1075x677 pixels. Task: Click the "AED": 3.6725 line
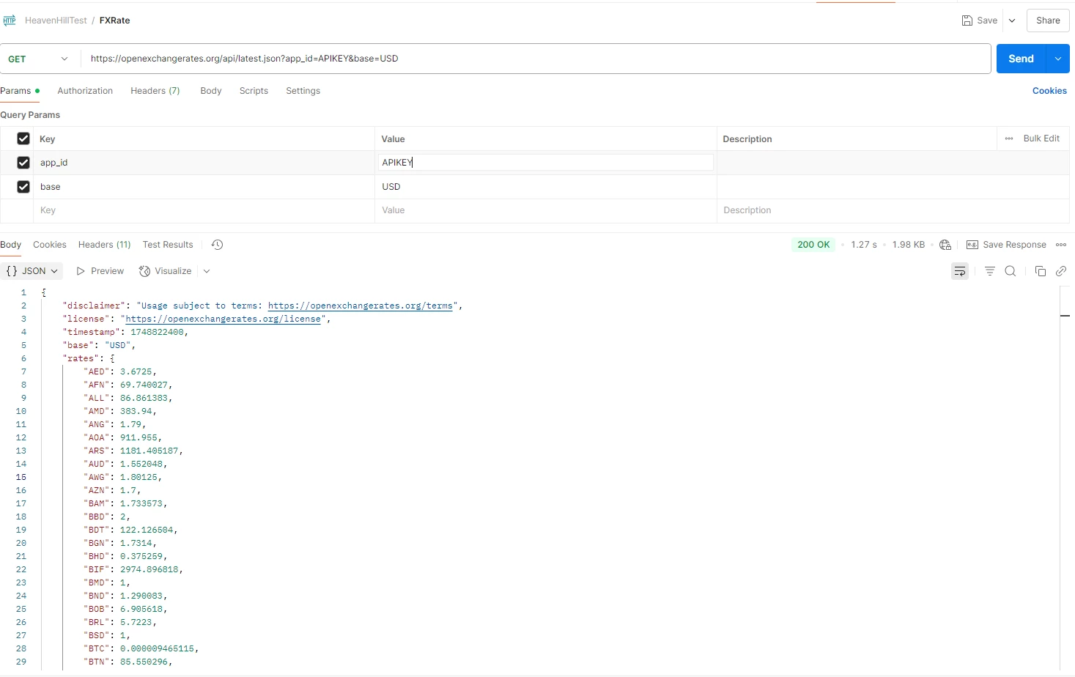tap(120, 371)
